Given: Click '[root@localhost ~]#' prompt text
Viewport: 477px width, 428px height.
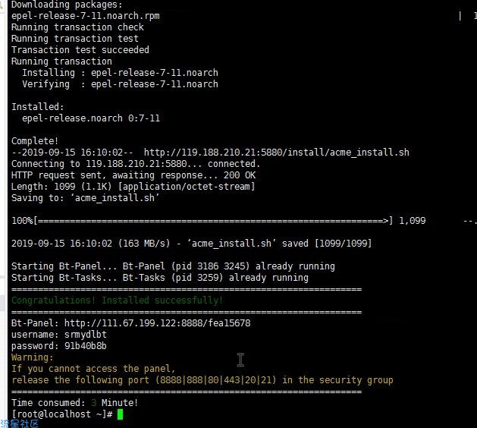Looking at the screenshot, I should coord(62,414).
